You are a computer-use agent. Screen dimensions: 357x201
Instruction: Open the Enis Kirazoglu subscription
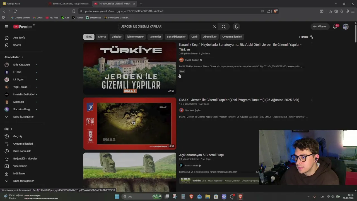click(x=21, y=65)
